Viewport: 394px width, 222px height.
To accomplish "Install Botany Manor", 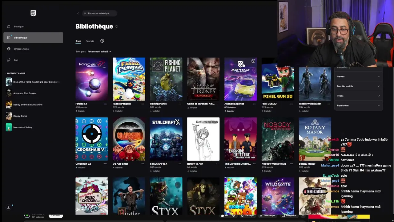I will point(304,171).
